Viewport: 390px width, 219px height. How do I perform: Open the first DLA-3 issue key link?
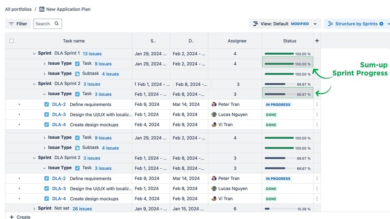[x=59, y=115]
